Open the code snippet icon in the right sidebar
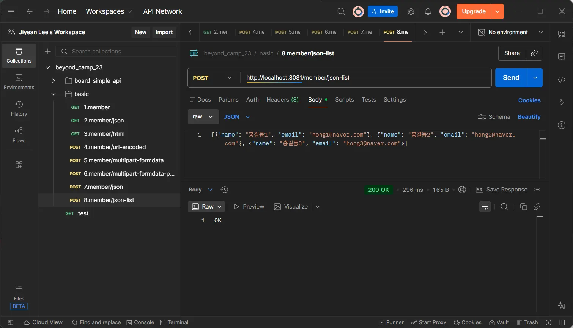Screen dimensions: 573x328 pos(562,80)
